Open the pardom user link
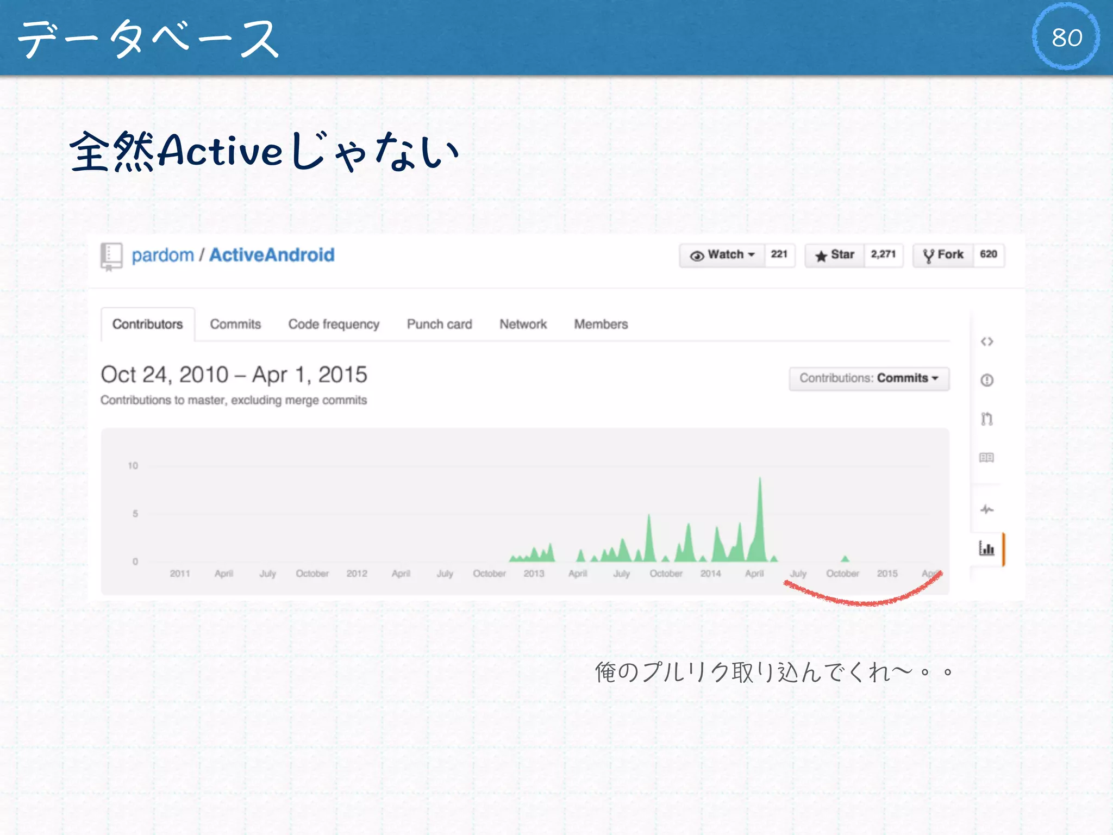 pyautogui.click(x=162, y=255)
